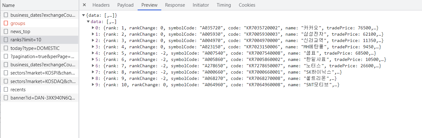The width and height of the screenshot is (422, 138).
Task: Open the Cookies tab
Action: point(247,5)
